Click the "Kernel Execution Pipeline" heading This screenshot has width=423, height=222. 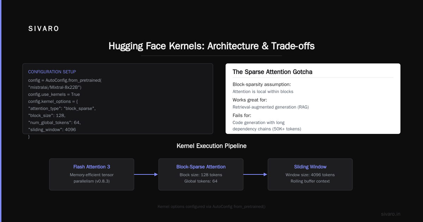point(211,146)
